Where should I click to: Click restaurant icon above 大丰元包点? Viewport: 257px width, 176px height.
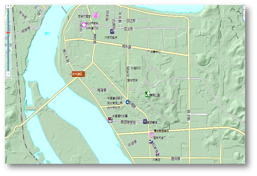pos(112,31)
